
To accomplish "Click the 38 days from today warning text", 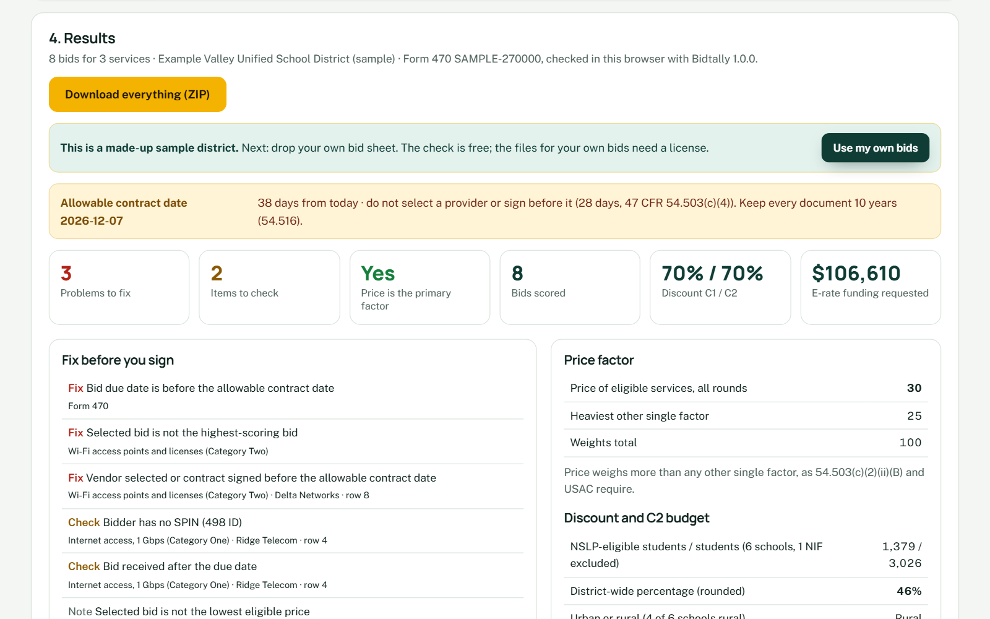I will tap(577, 212).
